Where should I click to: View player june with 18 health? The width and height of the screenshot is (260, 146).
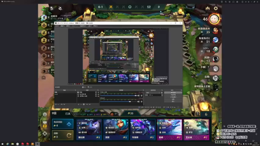coord(215,50)
